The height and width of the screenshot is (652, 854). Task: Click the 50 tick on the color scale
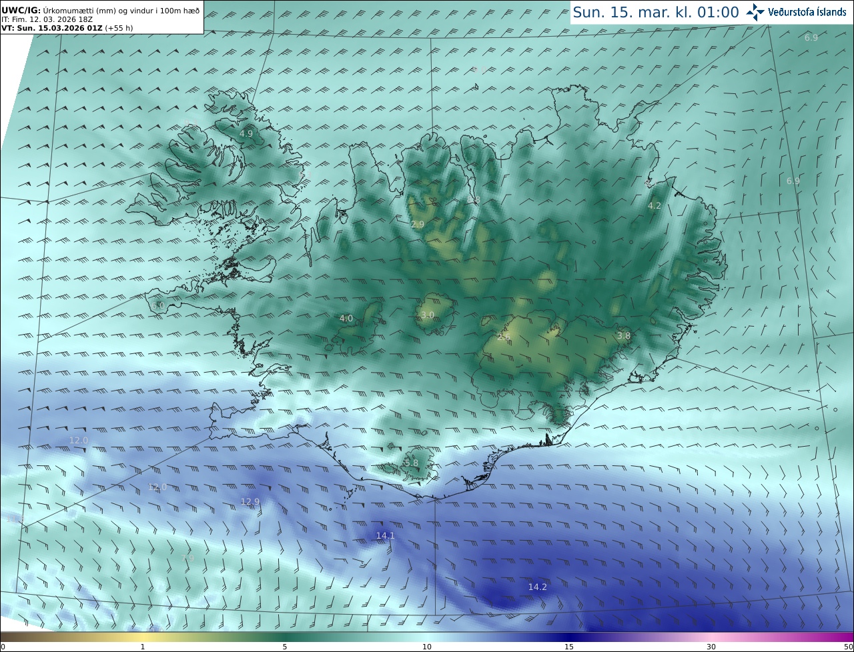pyautogui.click(x=848, y=647)
